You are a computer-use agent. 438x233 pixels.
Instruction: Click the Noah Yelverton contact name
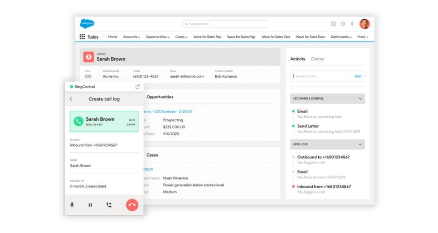(175, 178)
